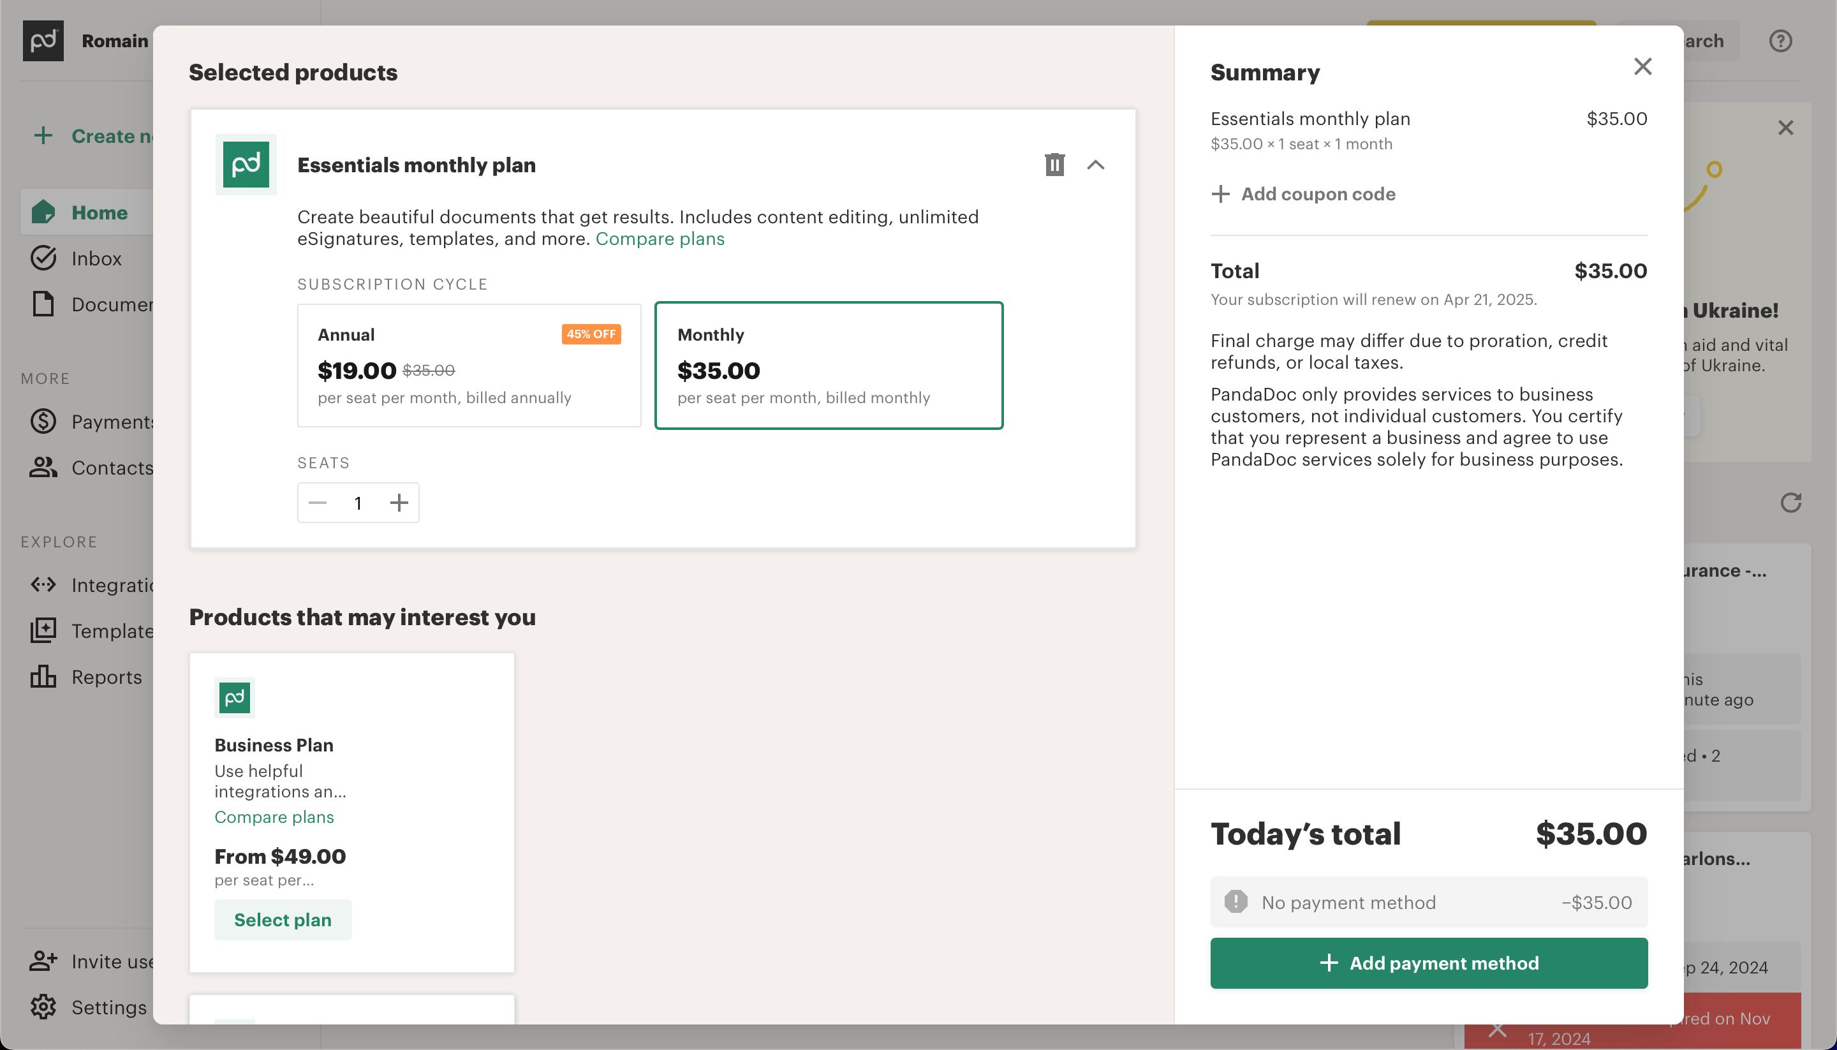Click the Integrations arrows icon
1837x1050 pixels.
[43, 584]
